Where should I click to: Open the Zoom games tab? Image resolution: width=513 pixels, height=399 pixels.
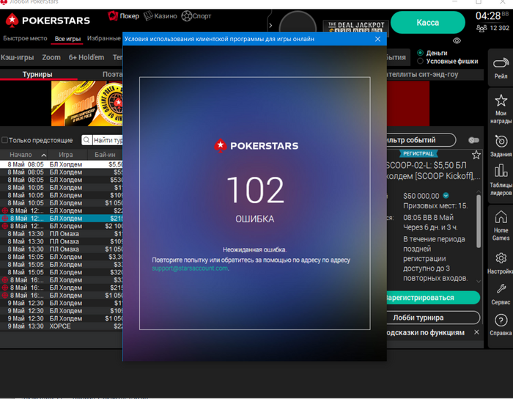click(x=51, y=57)
